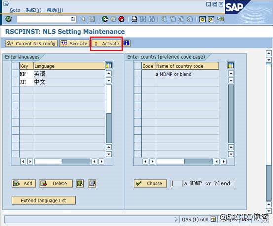Image resolution: width=273 pixels, height=226 pixels.
Task: Click status bar system info icon
Action: 213,219
